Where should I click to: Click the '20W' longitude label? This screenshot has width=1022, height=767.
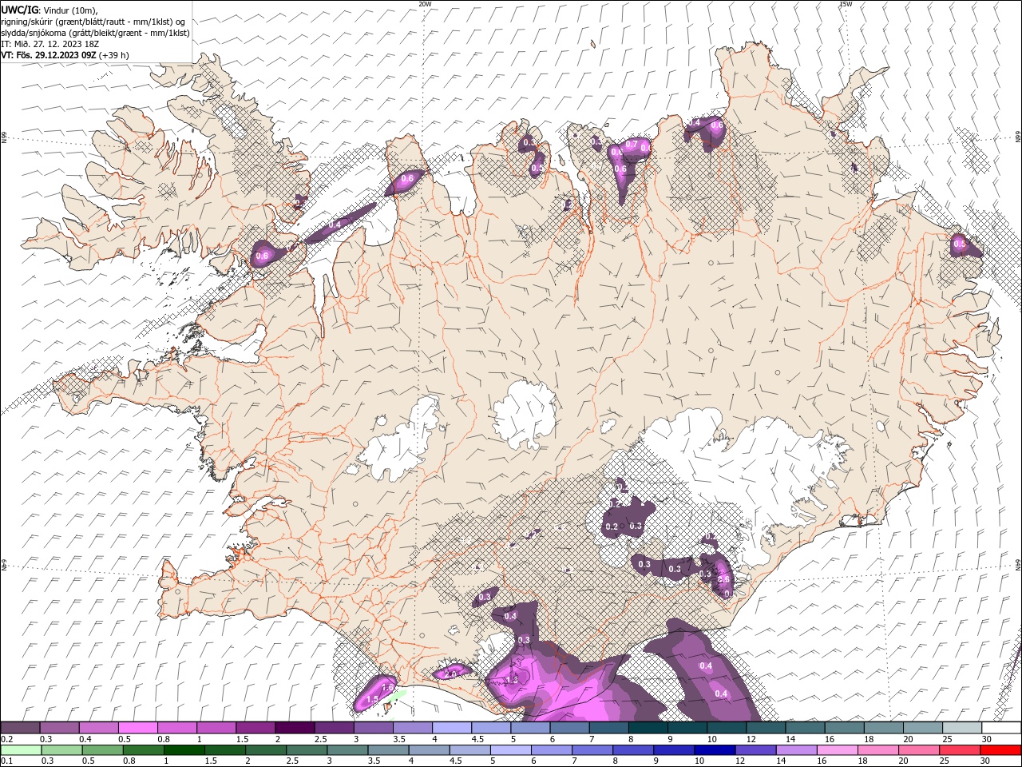click(x=426, y=4)
